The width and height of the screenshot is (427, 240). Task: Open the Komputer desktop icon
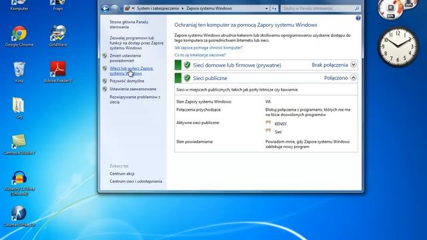pos(19,5)
